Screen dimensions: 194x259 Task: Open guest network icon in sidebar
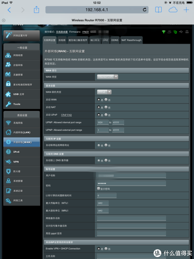[x=8, y=64]
